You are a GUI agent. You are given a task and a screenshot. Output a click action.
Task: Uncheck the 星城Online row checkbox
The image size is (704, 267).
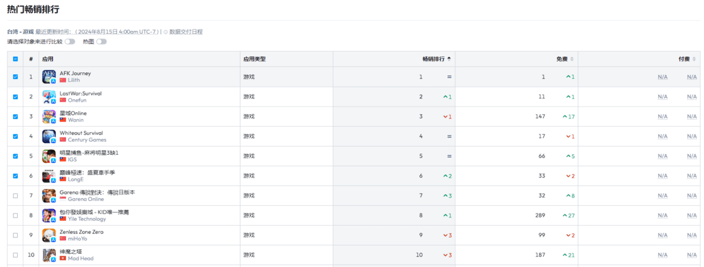(16, 116)
